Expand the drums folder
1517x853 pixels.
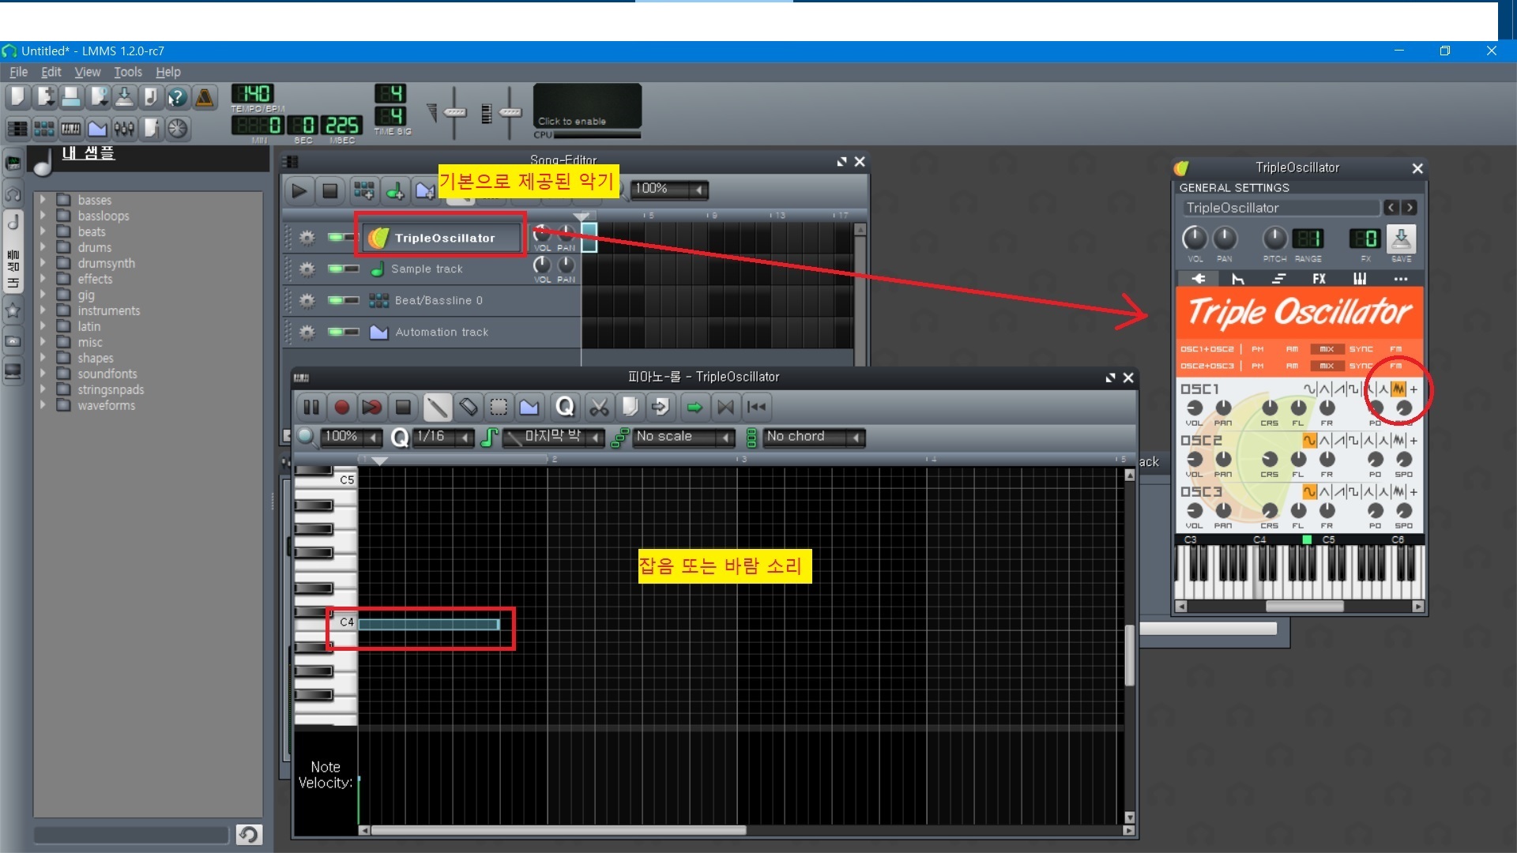pyautogui.click(x=43, y=247)
